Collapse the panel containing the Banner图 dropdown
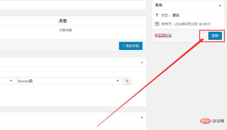Viewport: 227px width, 130px height. pyautogui.click(x=142, y=62)
